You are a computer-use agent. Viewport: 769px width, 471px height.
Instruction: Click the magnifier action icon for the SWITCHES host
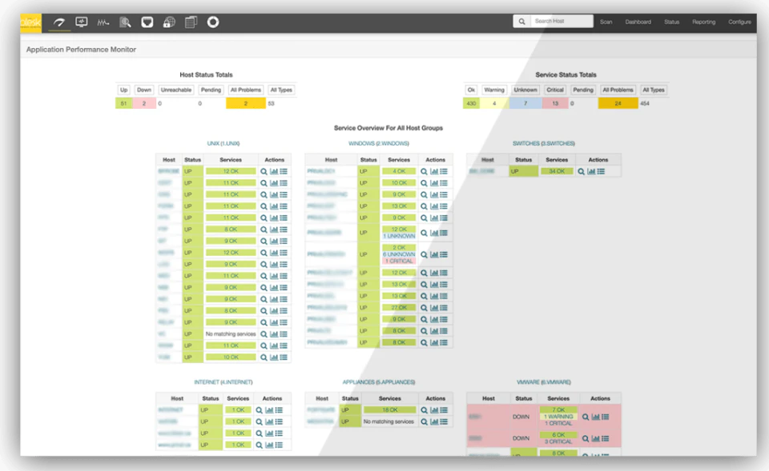581,170
